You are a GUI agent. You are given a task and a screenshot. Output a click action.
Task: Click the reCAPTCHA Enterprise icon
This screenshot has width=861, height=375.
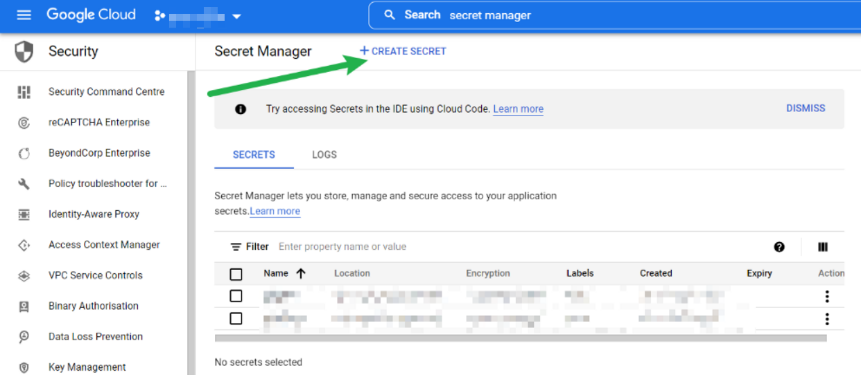coord(24,122)
